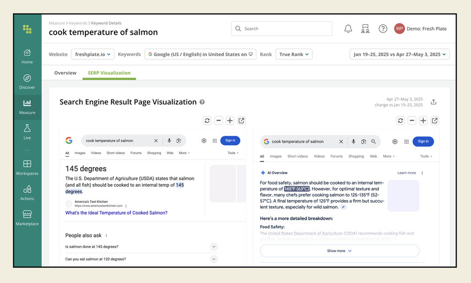Screen dimensions: 471x283
Task: Switch to the Overview tab
Action: (x=65, y=73)
